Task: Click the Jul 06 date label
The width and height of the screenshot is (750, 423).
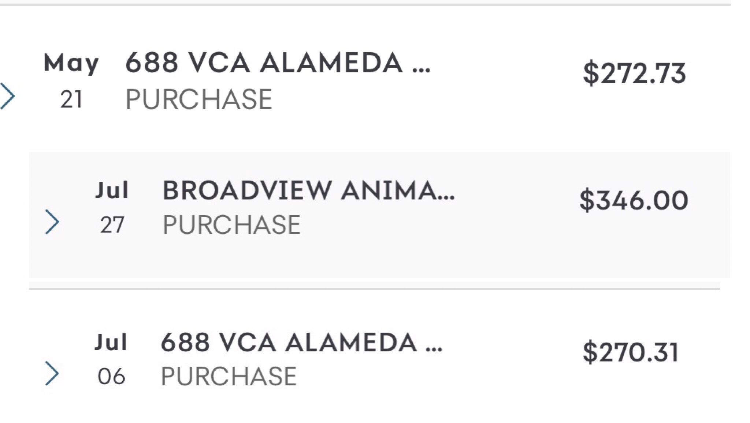Action: [x=111, y=359]
